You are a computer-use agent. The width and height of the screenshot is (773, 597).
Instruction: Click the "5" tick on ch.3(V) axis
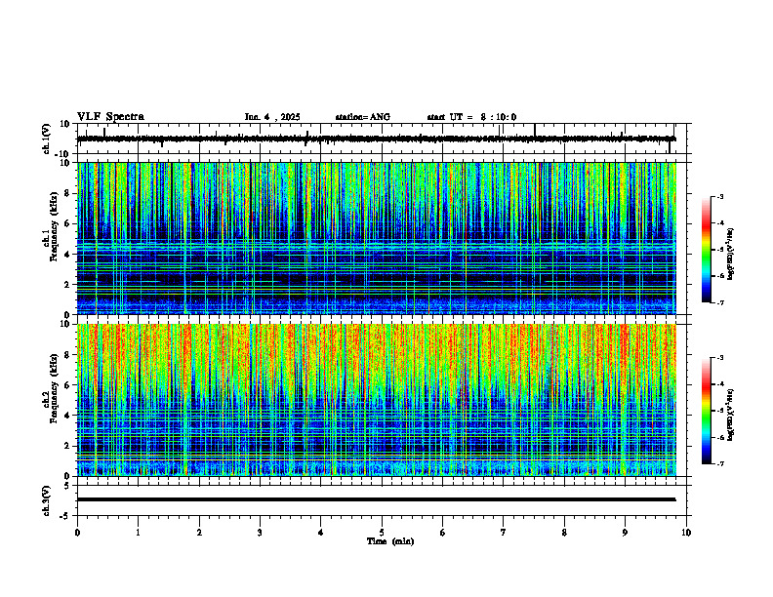pyautogui.click(x=67, y=486)
